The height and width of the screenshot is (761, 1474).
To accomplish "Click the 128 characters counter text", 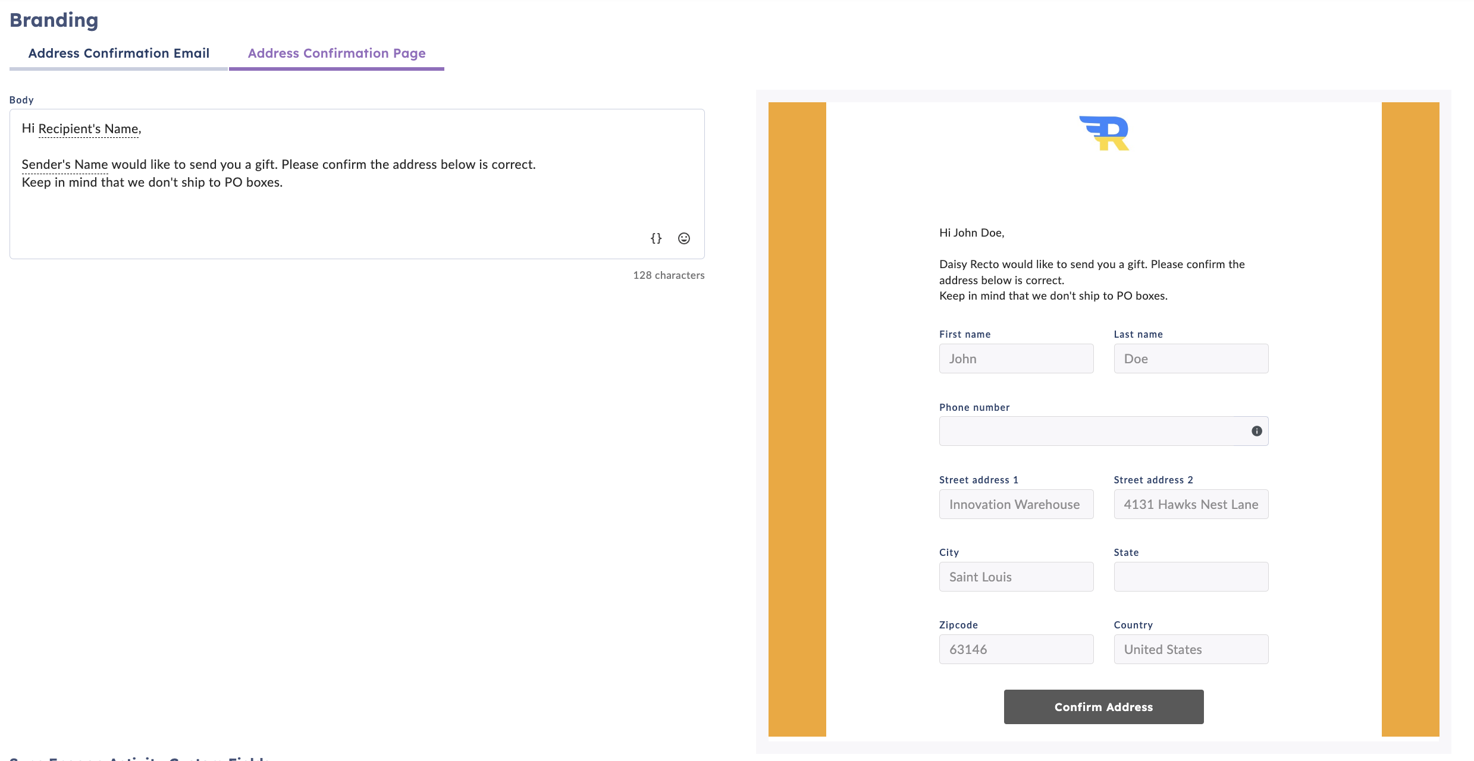I will click(669, 275).
